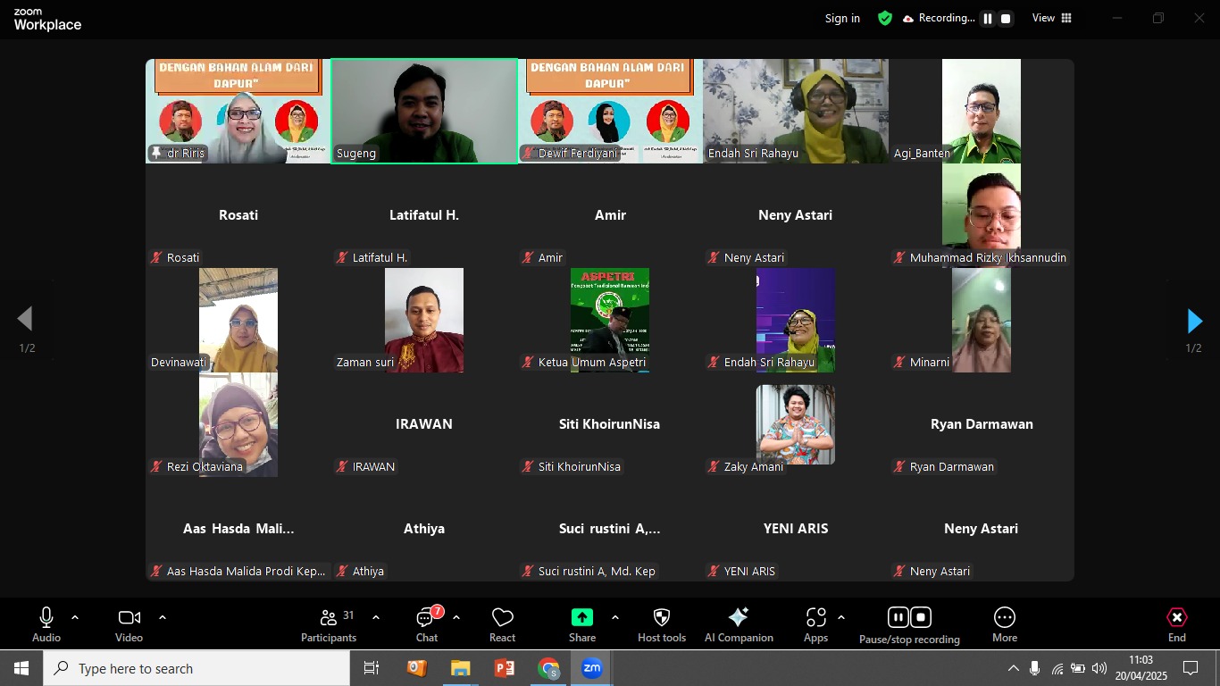Select Zaman suri's video thumbnail
This screenshot has width=1220, height=686.
tap(424, 320)
